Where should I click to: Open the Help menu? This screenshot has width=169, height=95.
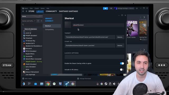tap(48, 8)
